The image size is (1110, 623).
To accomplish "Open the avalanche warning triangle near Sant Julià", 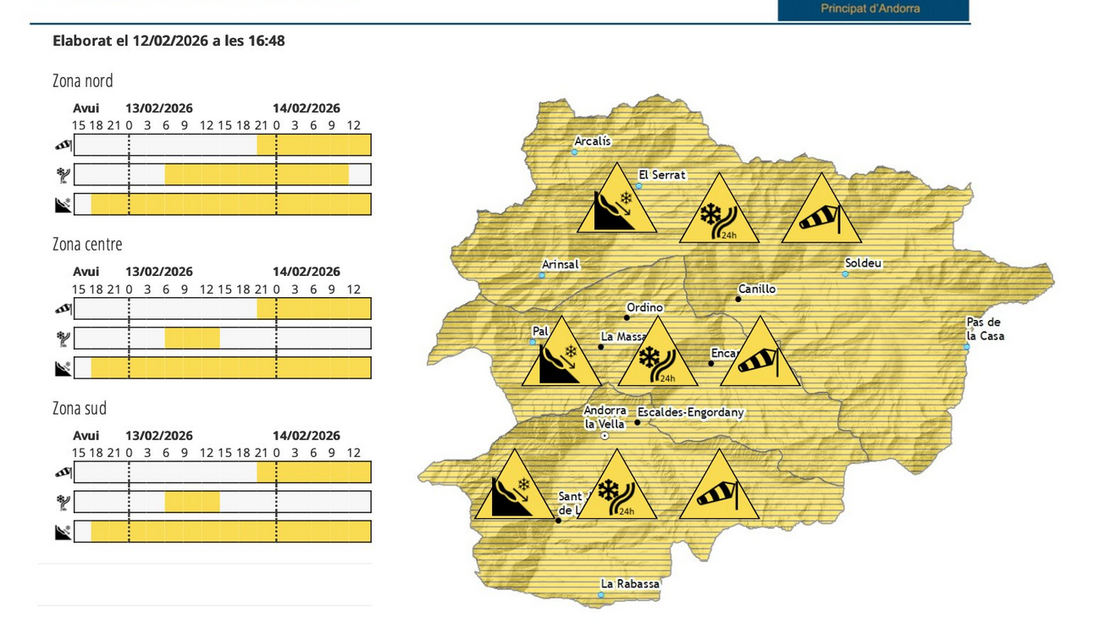I will pos(513,491).
